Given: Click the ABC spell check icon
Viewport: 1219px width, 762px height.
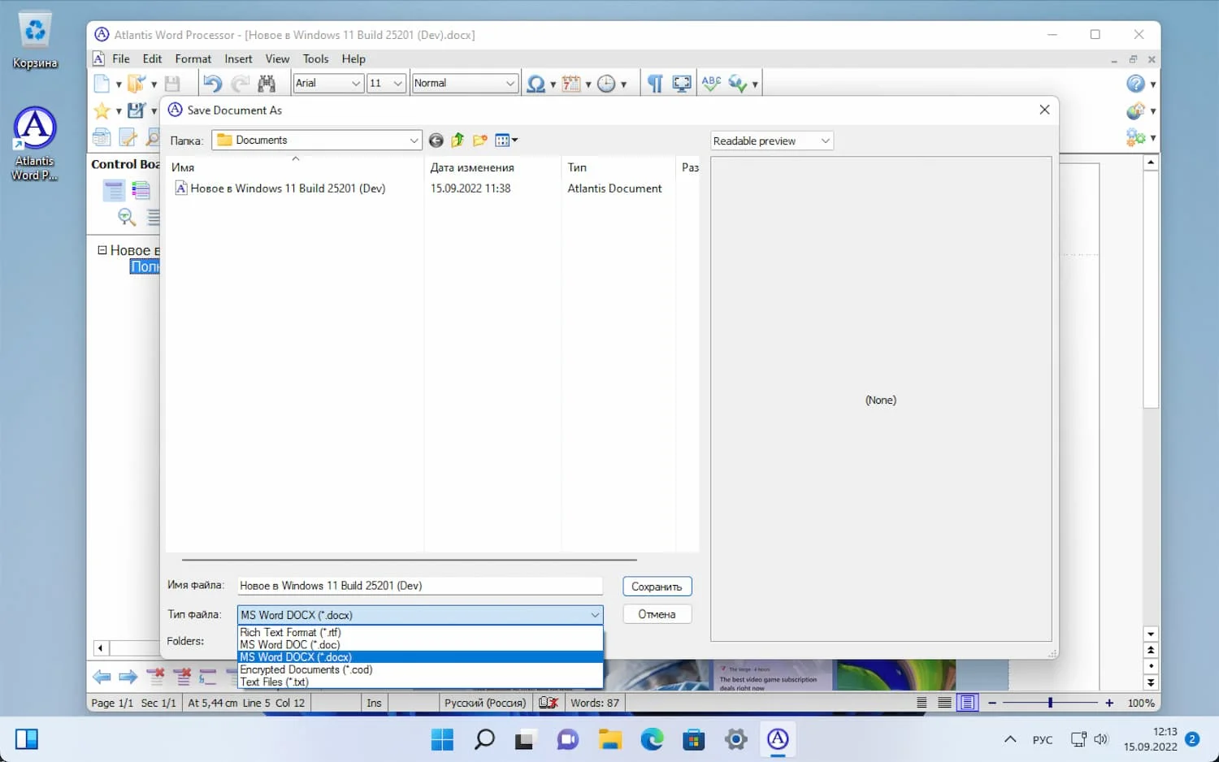Looking at the screenshot, I should [711, 84].
